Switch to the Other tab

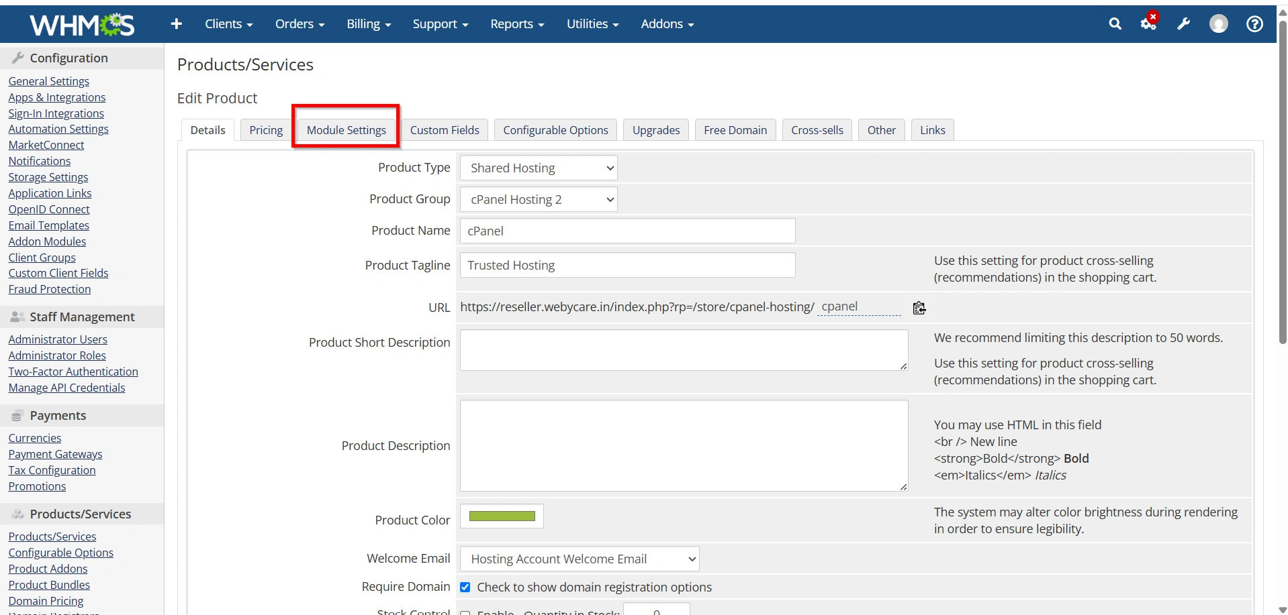(x=882, y=130)
